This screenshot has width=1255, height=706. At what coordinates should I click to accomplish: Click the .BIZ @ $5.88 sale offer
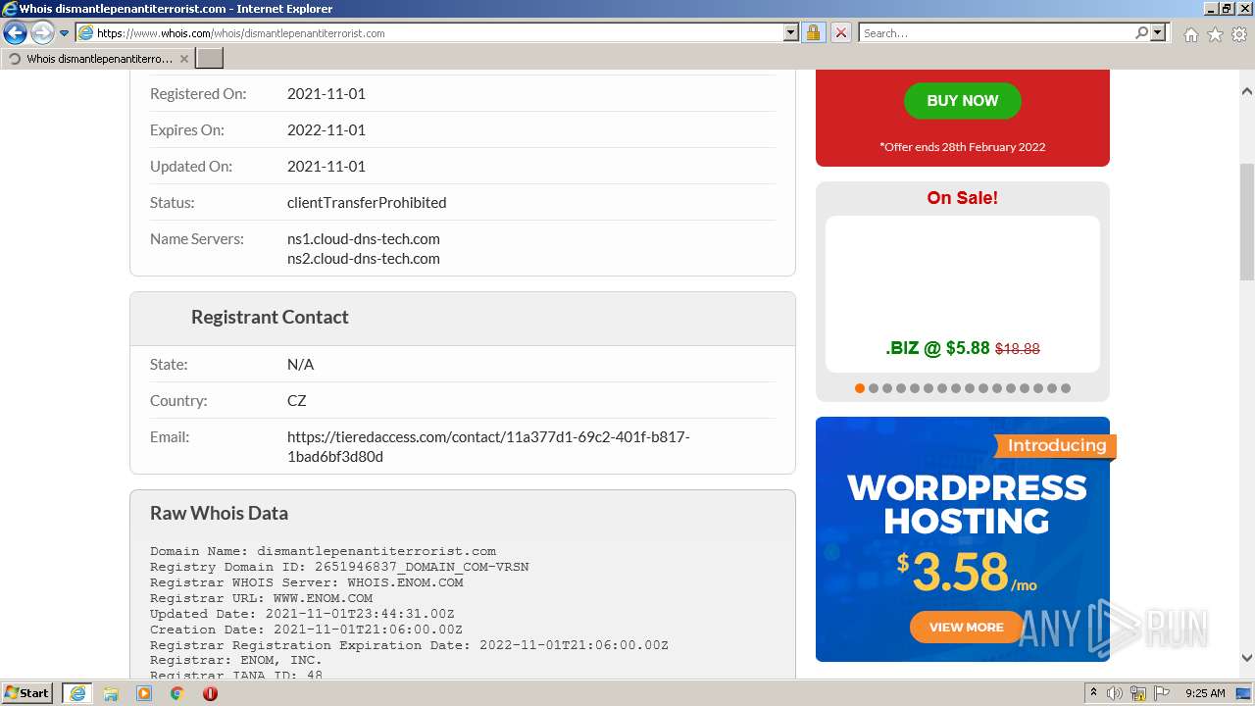point(962,348)
